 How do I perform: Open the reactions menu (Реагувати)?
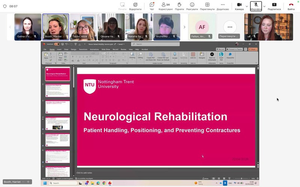pyautogui.click(x=192, y=6)
